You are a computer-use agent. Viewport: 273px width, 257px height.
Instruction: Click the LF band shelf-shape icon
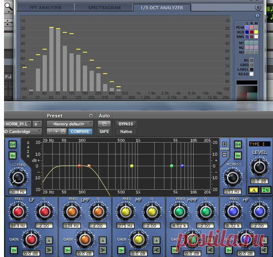coord(49,250)
